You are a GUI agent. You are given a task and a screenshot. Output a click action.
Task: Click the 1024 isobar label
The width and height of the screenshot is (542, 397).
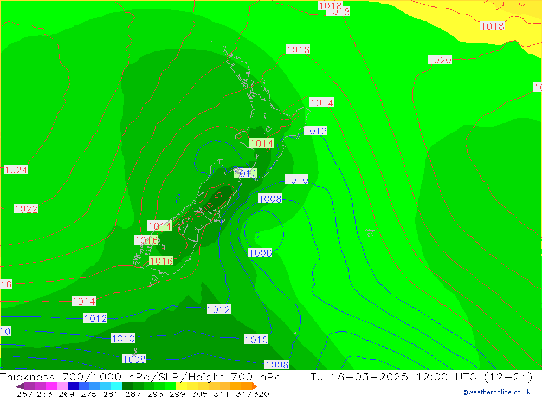[x=16, y=170]
